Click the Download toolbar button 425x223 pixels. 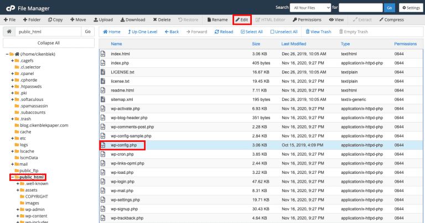coord(133,20)
